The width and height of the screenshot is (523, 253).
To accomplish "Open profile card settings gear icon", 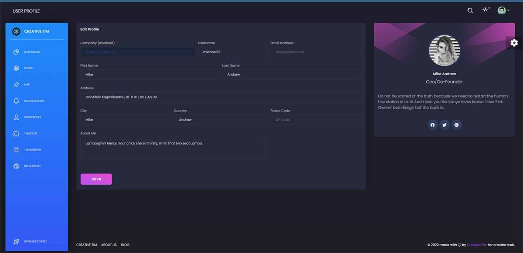I will pos(514,43).
